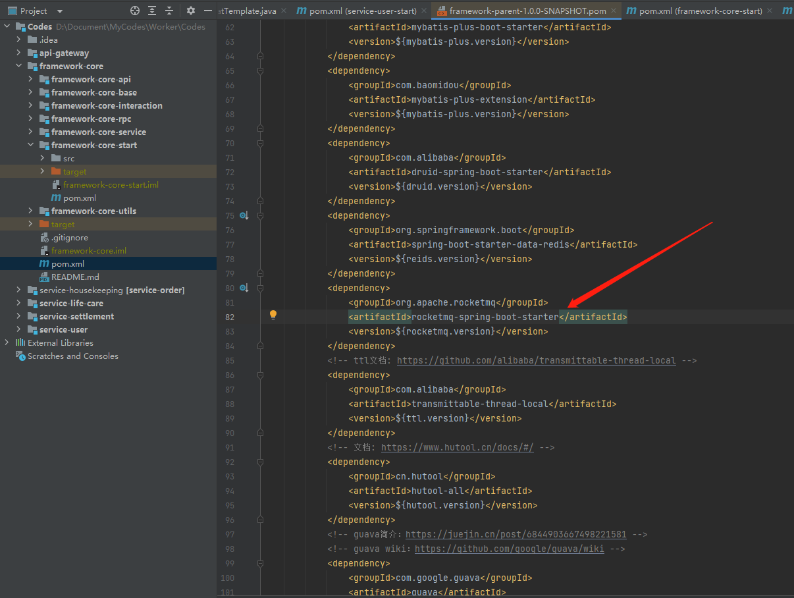
Task: Select framework-core-interaction in the project tree
Action: coord(107,106)
